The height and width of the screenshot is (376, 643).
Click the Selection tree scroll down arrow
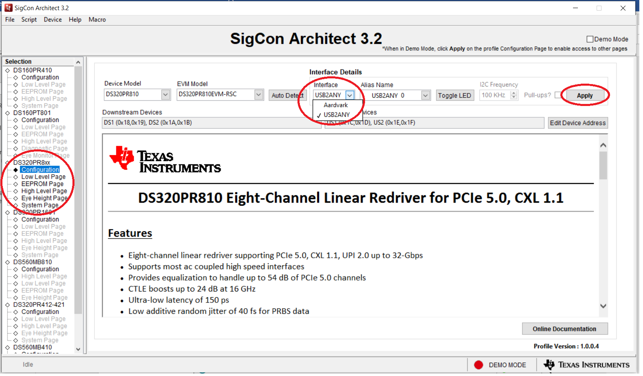tap(78, 349)
